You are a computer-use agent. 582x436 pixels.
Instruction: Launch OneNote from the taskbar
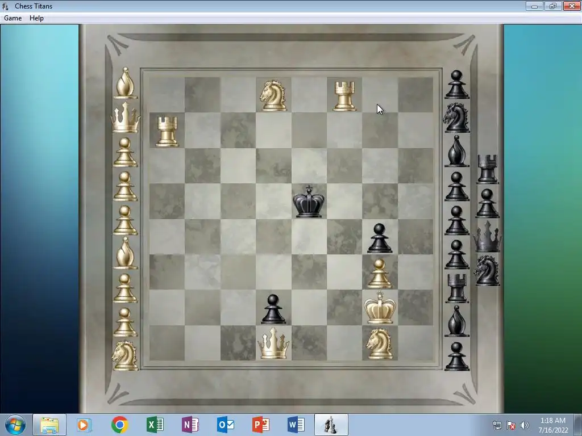(190, 425)
